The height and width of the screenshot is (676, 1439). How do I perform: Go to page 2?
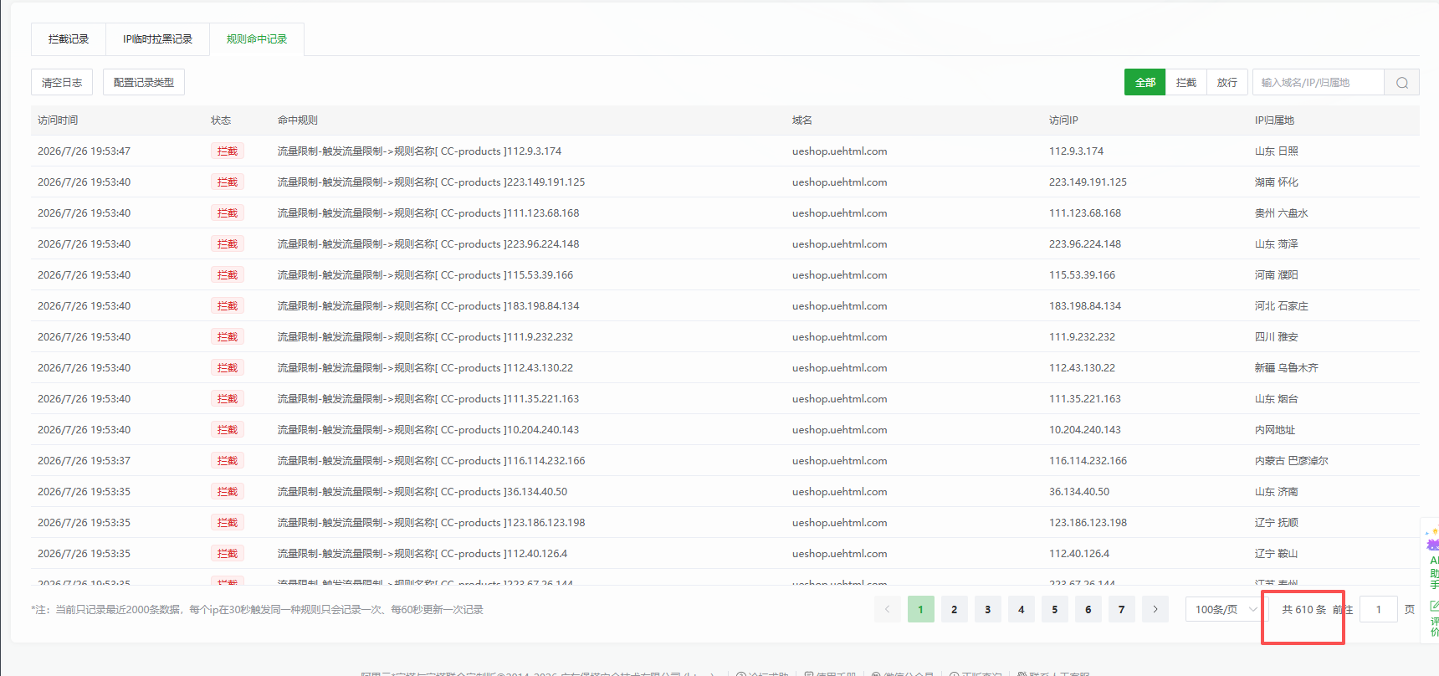(x=955, y=609)
